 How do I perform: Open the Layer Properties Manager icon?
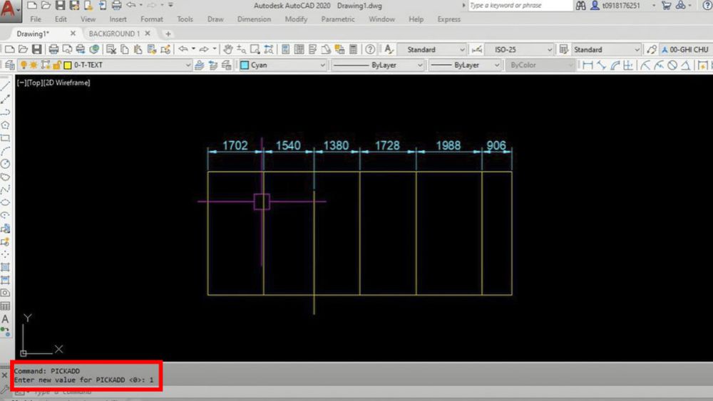(9, 66)
